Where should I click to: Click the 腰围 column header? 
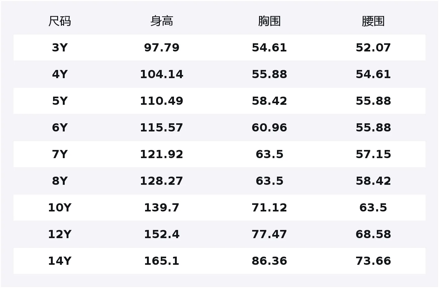coord(373,21)
